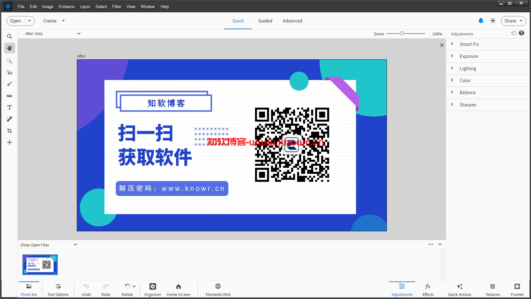This screenshot has width=531, height=299.
Task: Select the Hand tool
Action: 10,48
